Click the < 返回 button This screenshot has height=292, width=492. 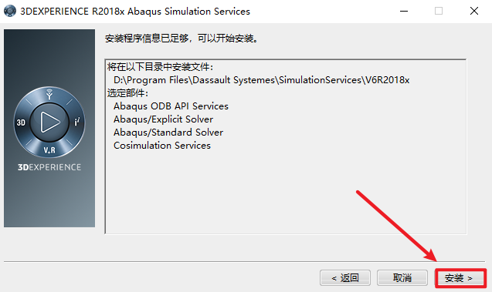tap(345, 277)
